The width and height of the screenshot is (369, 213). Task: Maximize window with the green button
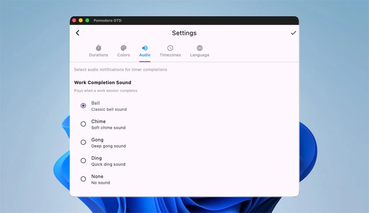(87, 20)
